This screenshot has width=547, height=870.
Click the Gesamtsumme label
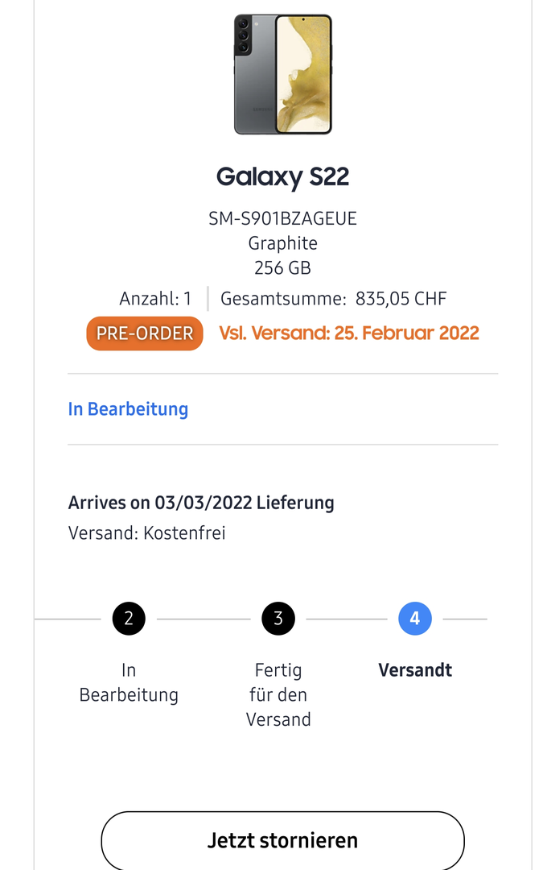(x=283, y=299)
